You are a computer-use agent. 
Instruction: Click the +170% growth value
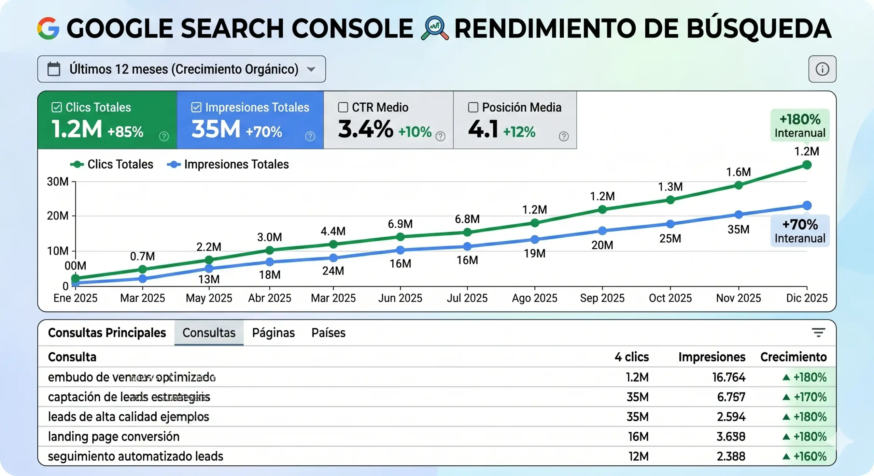click(x=810, y=397)
